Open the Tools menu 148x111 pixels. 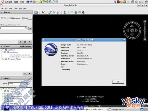15,9
